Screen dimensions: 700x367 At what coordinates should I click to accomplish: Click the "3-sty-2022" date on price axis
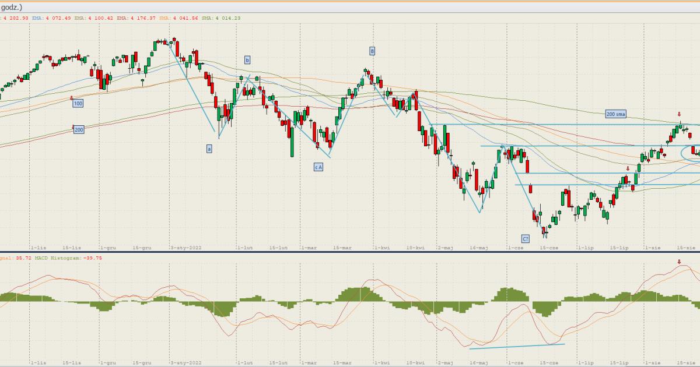pos(184,248)
